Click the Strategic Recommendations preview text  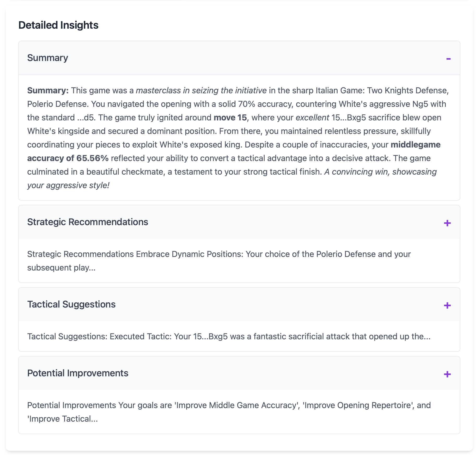click(219, 254)
